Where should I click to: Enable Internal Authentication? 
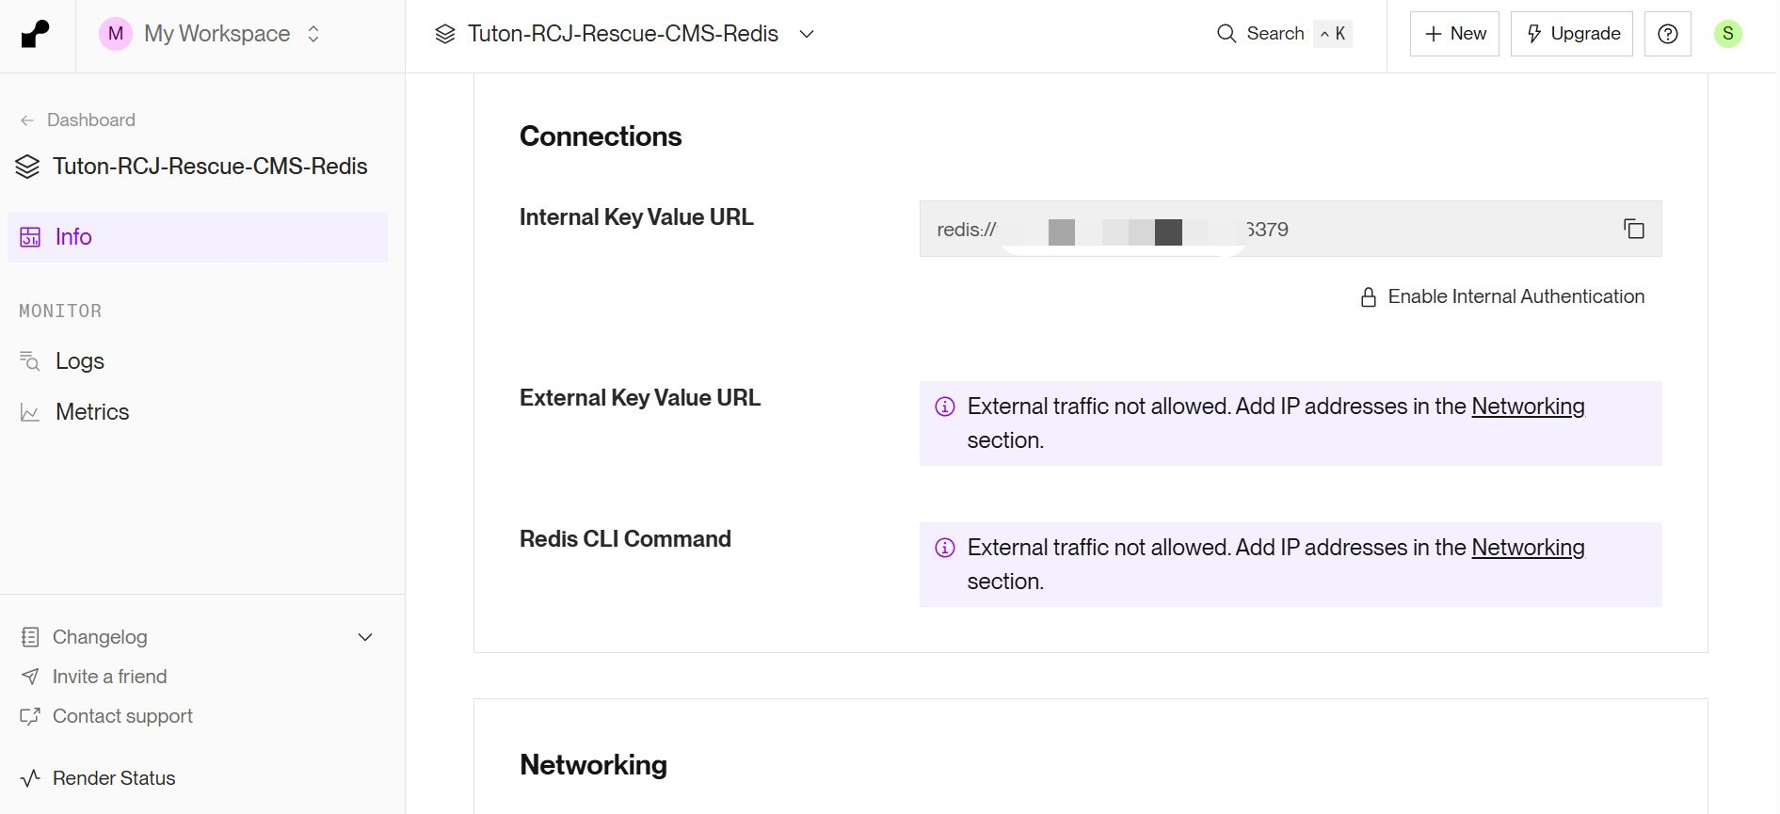[1502, 297]
